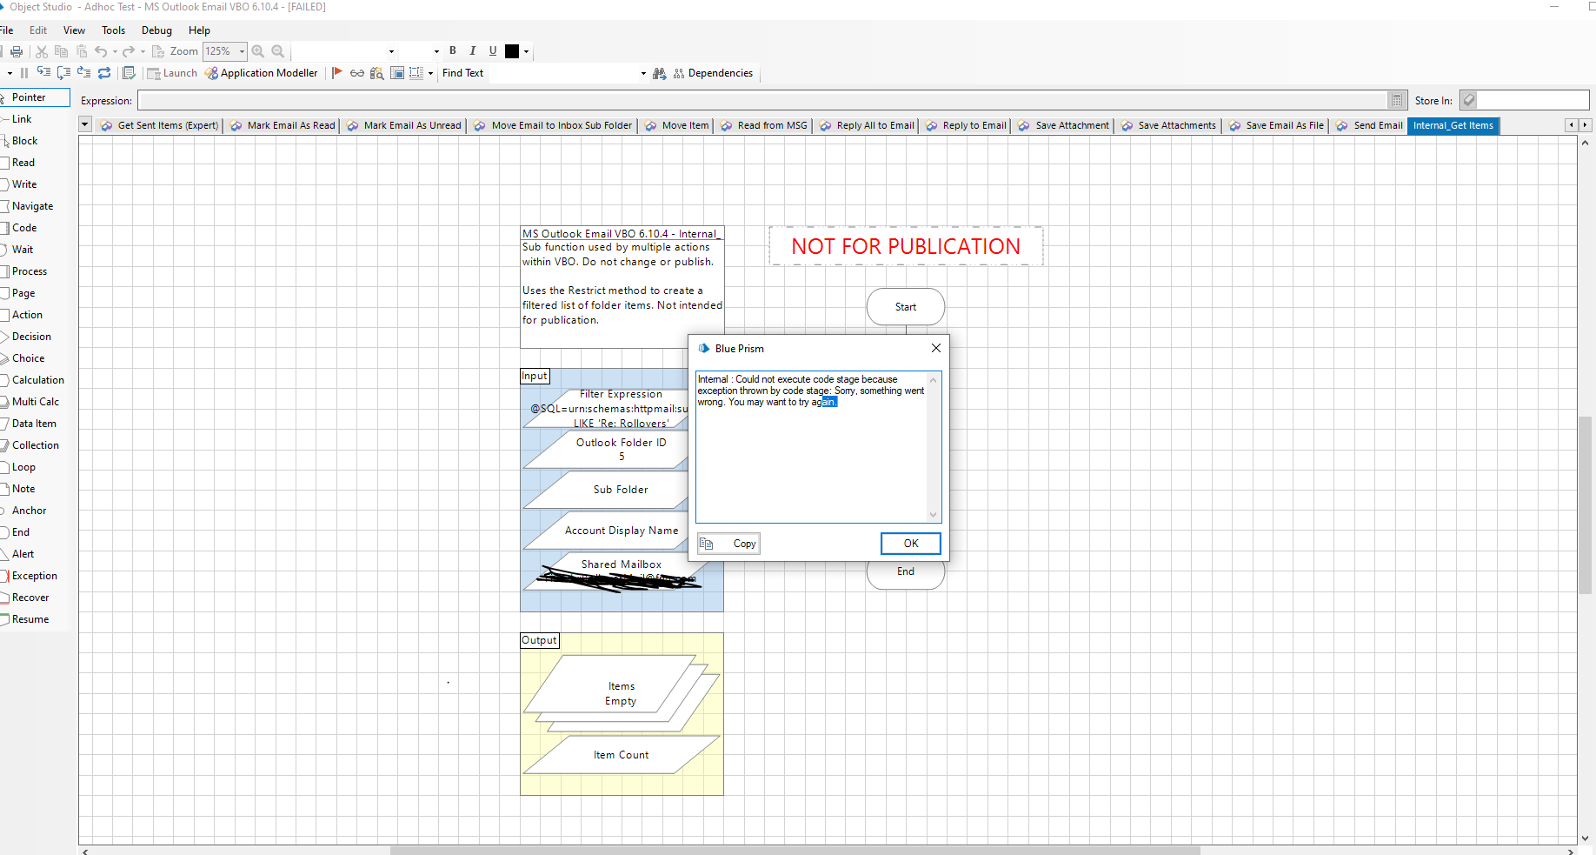Click the Launch button
Viewport: 1596px width, 855px height.
[x=172, y=73]
